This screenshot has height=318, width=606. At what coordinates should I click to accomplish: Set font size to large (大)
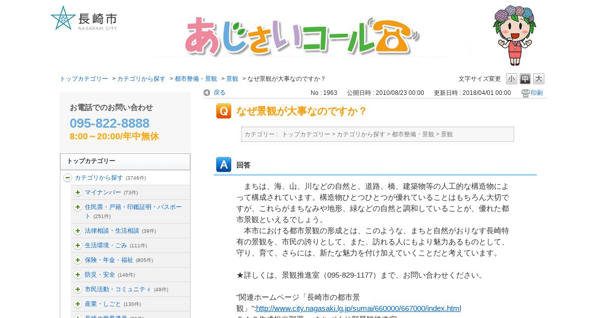(x=539, y=79)
